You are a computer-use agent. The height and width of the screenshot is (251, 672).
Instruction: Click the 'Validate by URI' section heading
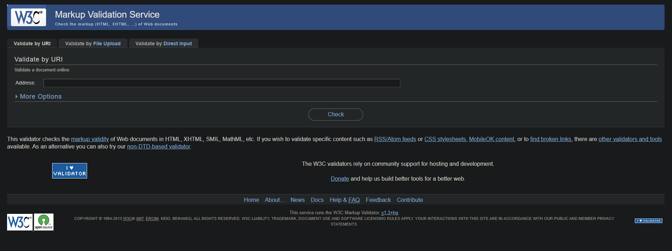click(x=39, y=59)
